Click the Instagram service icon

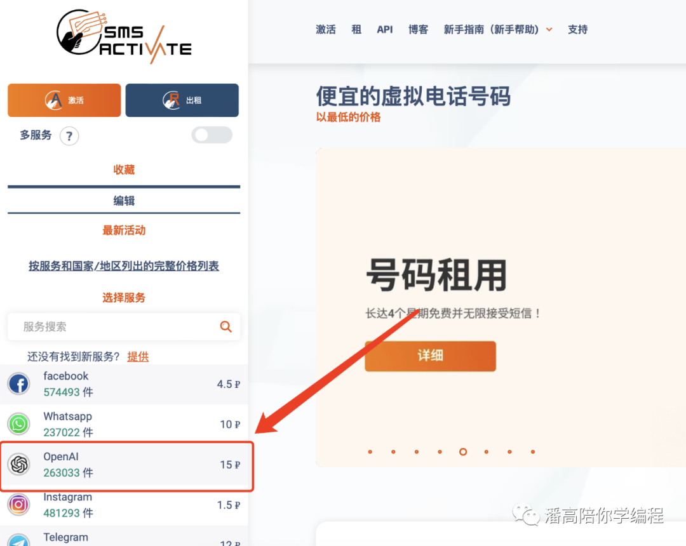pos(19,505)
